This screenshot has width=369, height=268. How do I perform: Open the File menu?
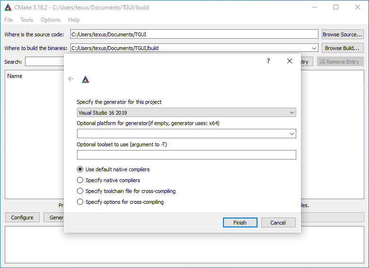[9, 20]
